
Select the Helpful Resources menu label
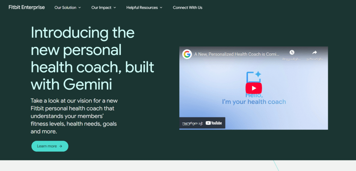142,8
